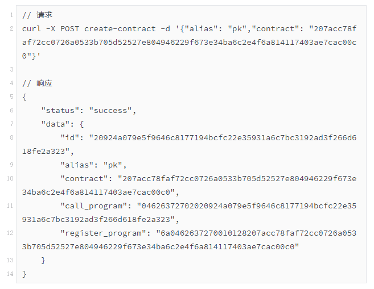Click the "status" key on line 6
Viewport: 374px width, 289px height.
60,111
